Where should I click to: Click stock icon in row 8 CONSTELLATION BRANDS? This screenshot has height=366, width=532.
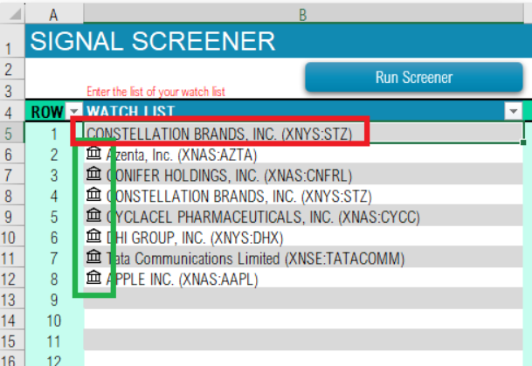[x=93, y=195]
